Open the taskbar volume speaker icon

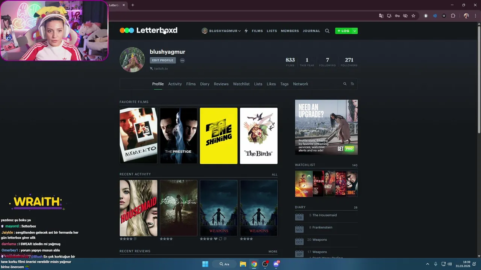450,264
